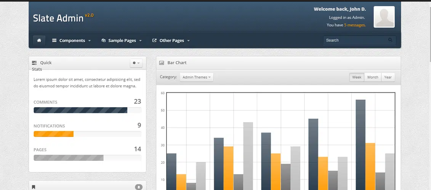Click the bookmark icon in lower widget
Viewport: 431px width, 190px height.
(34, 187)
